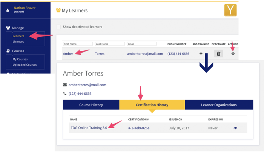Click the July 10, 2017 issued date
Image resolution: width=264 pixels, height=156 pixels.
pyautogui.click(x=179, y=128)
